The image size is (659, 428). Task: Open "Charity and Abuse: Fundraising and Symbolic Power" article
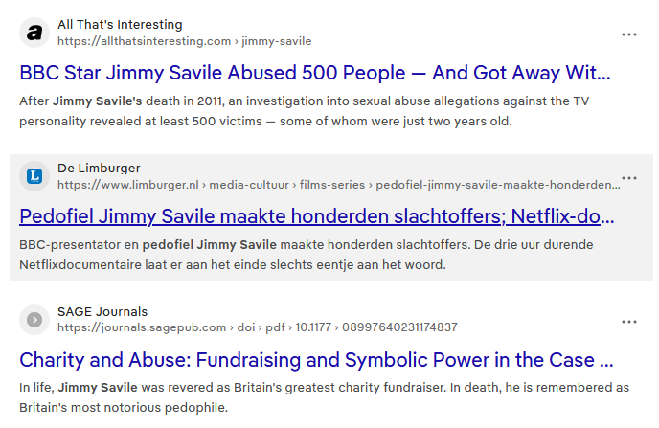(x=316, y=360)
